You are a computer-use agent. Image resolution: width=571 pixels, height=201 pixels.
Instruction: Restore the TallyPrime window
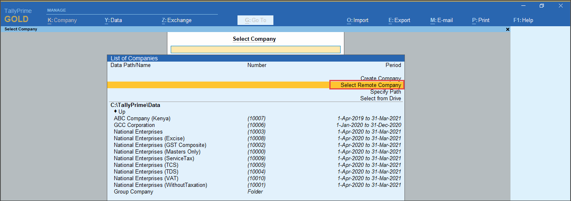pyautogui.click(x=542, y=6)
